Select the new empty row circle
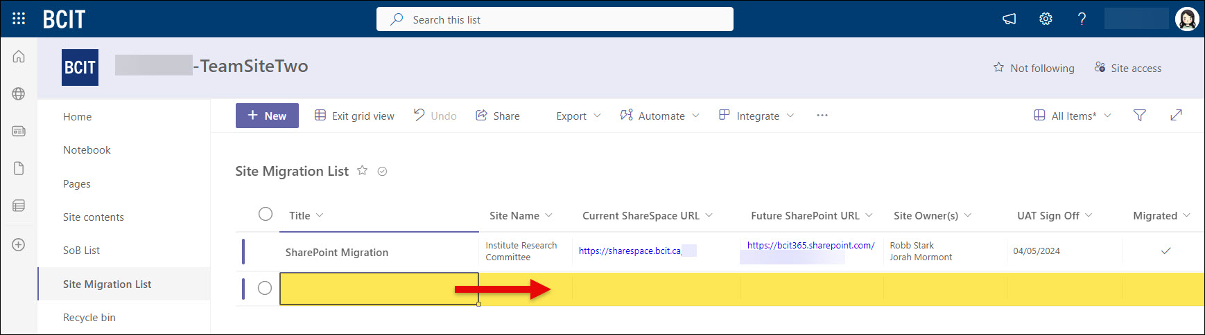The width and height of the screenshot is (1205, 335). [x=265, y=288]
